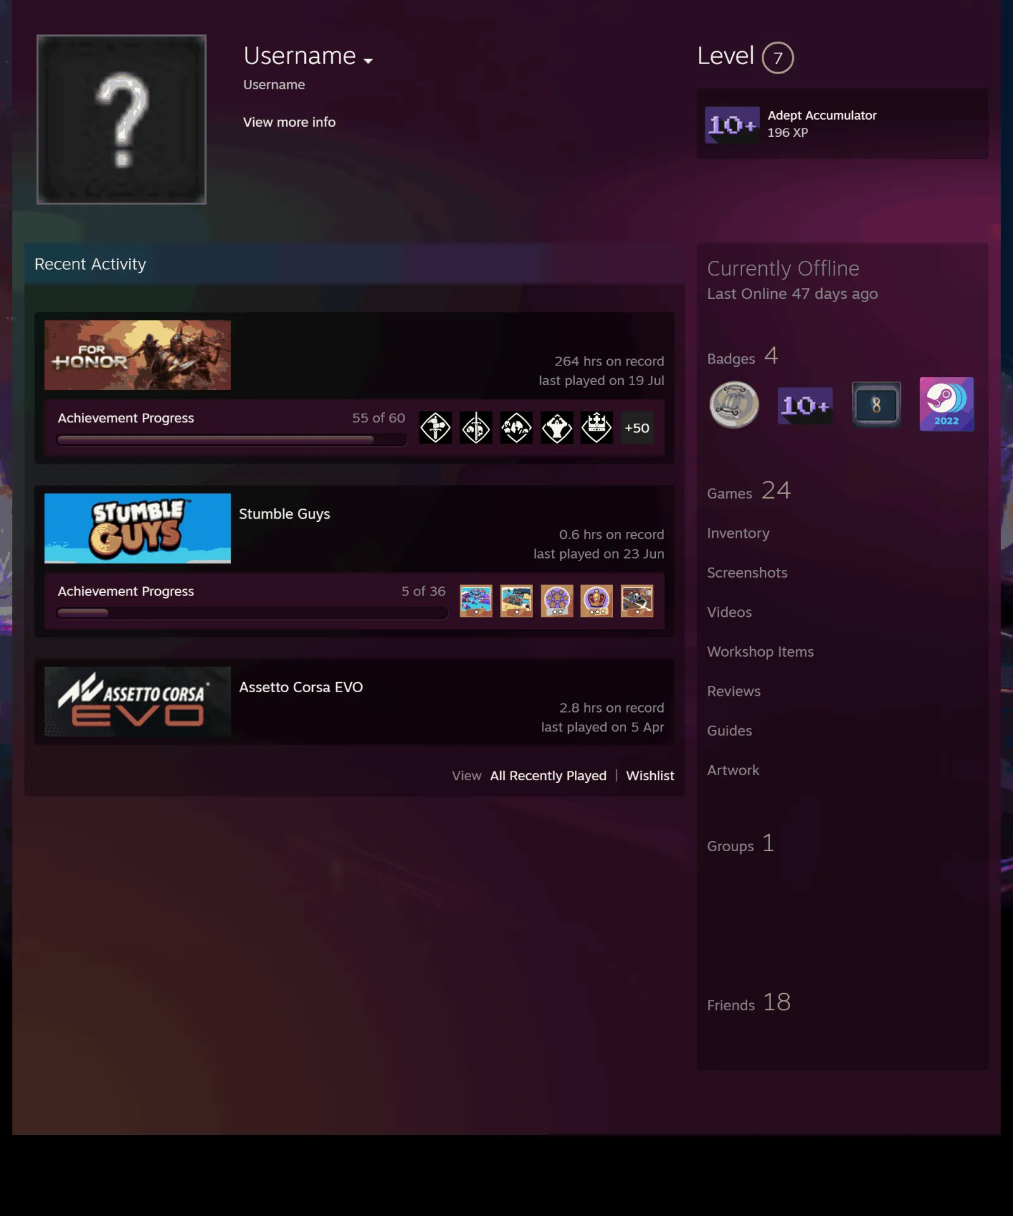This screenshot has height=1216, width=1013.
Task: Select the first For Honor achievement icon
Action: (436, 427)
